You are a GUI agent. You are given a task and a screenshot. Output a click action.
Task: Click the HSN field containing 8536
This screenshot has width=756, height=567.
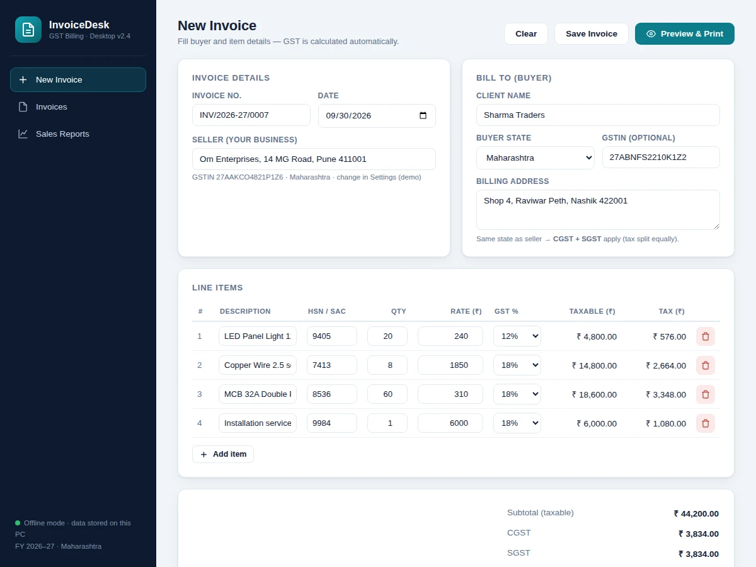coord(332,394)
